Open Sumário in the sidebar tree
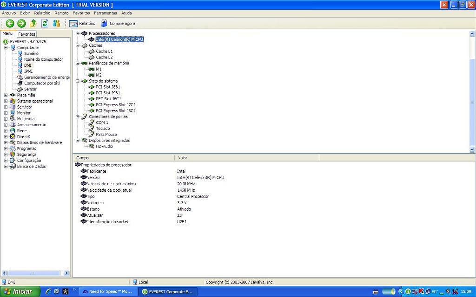The width and height of the screenshot is (476, 297). (31, 53)
